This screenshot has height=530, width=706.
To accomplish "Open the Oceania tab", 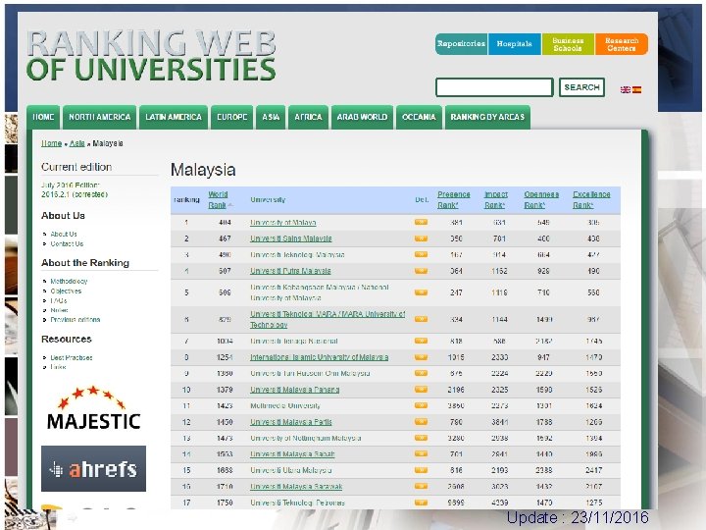I will tap(419, 117).
